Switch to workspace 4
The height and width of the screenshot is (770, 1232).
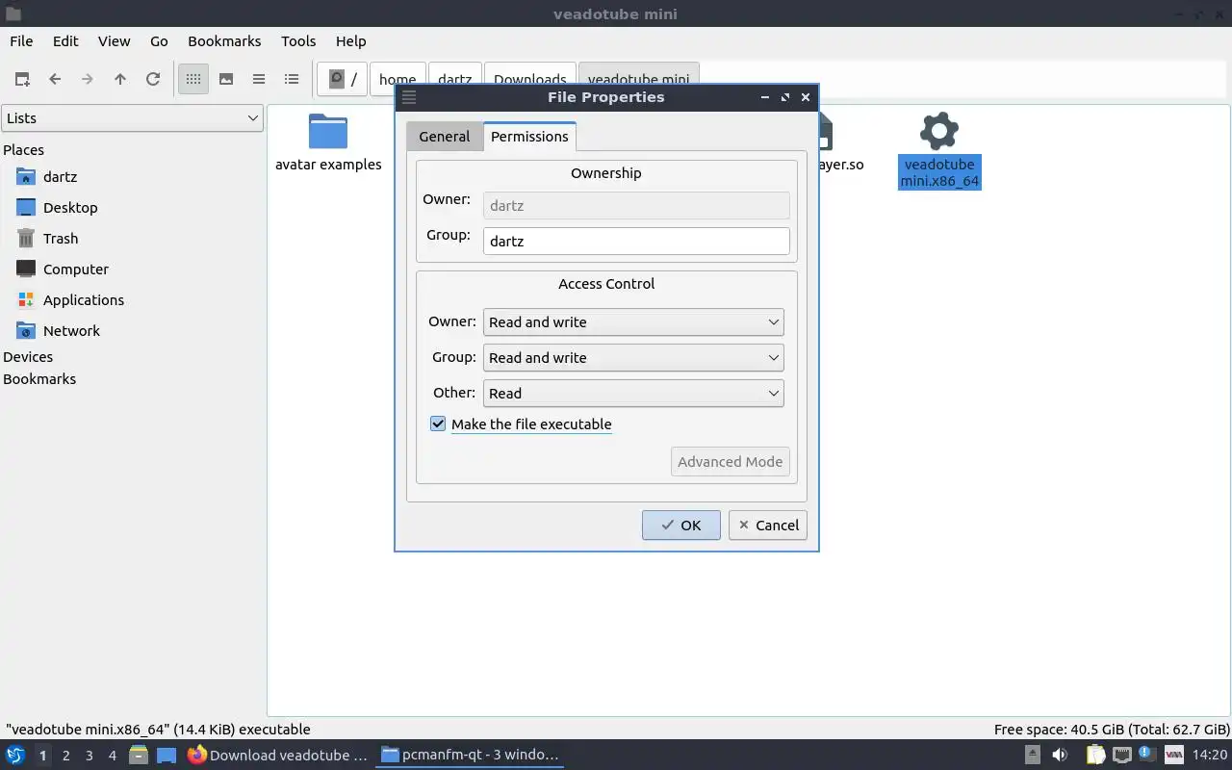pyautogui.click(x=113, y=756)
